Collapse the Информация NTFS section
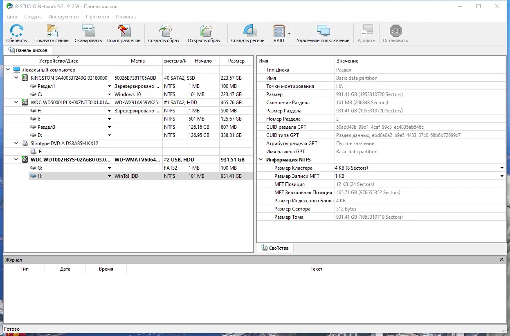510x336 pixels. point(261,160)
